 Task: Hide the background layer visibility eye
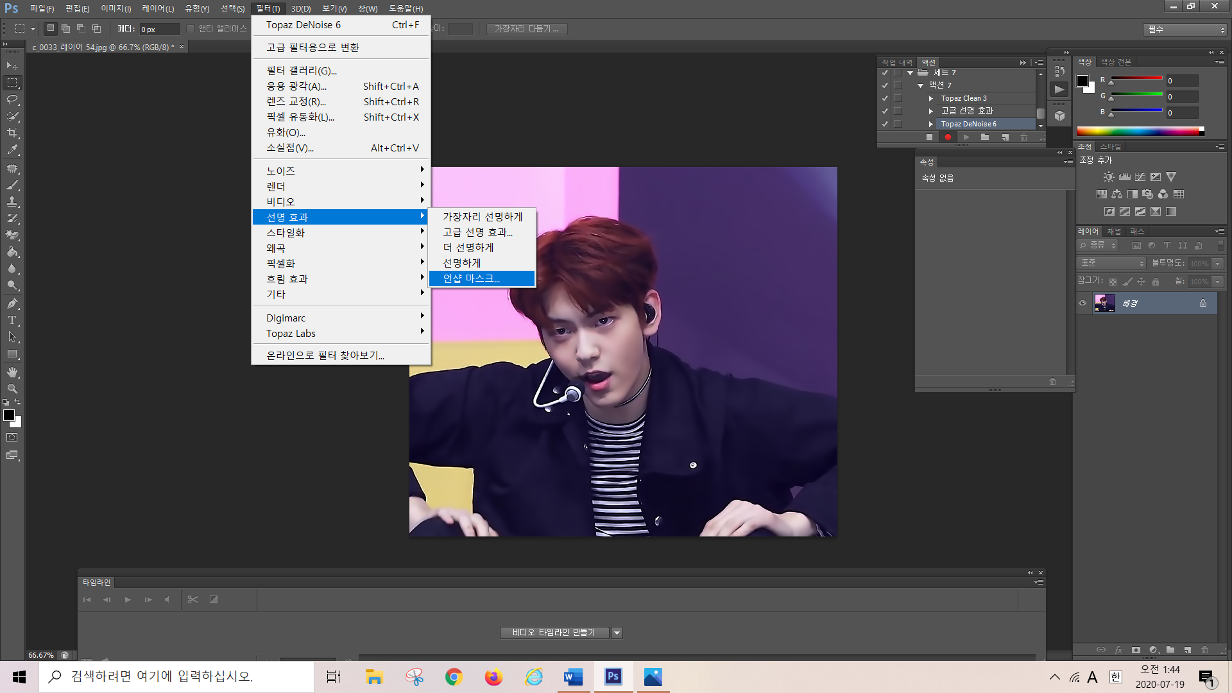point(1083,304)
